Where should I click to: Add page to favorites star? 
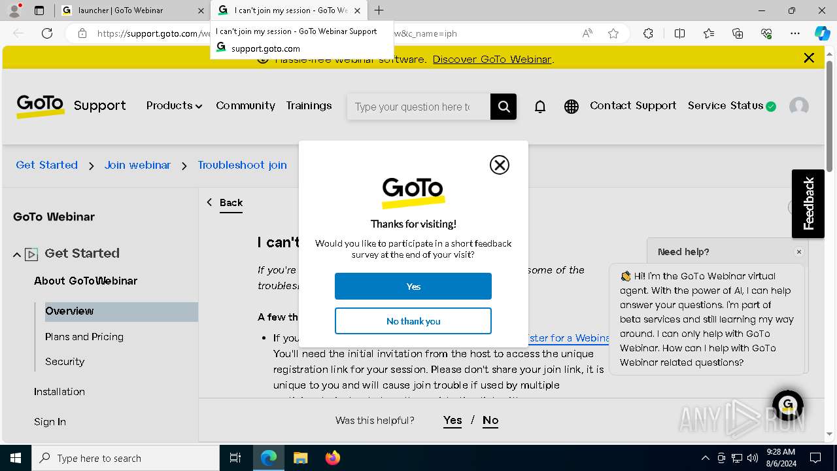point(613,33)
